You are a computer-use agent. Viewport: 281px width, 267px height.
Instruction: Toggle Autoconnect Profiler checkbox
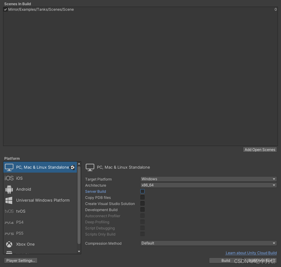click(x=142, y=216)
